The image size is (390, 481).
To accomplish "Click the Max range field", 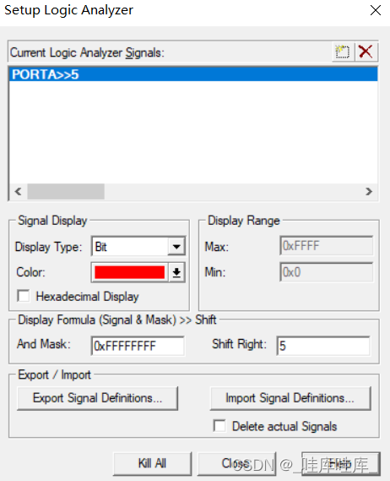I will 327,246.
